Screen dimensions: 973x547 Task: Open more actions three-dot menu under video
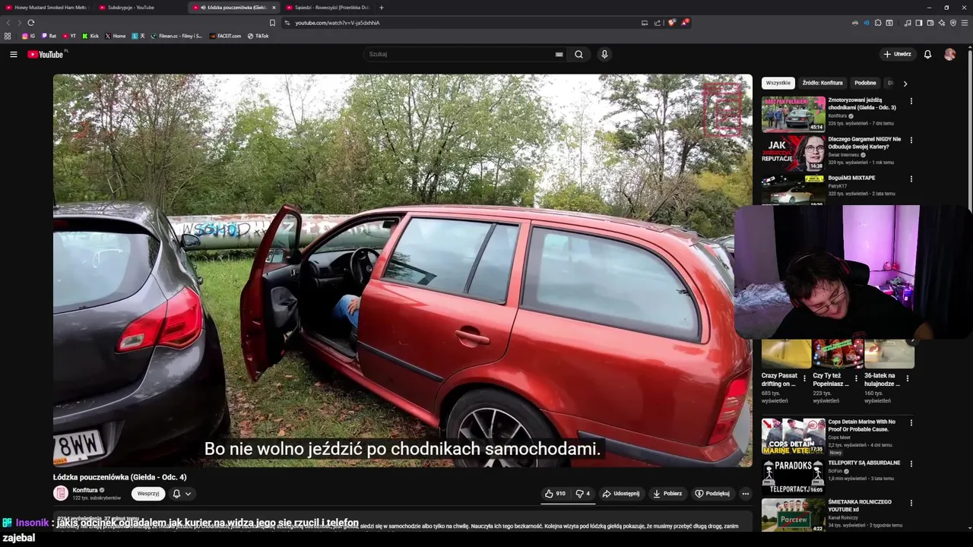pyautogui.click(x=746, y=494)
